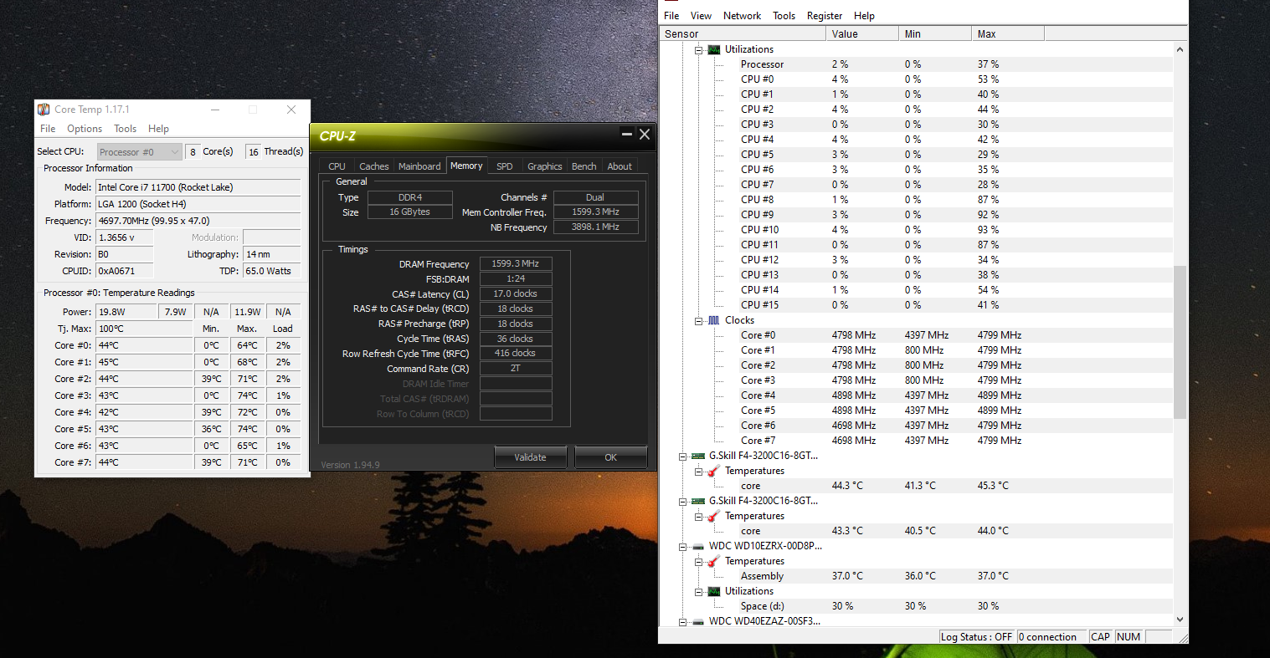The height and width of the screenshot is (658, 1270).
Task: Click the Utilizations icon above the Space (d:) row
Action: 714,591
